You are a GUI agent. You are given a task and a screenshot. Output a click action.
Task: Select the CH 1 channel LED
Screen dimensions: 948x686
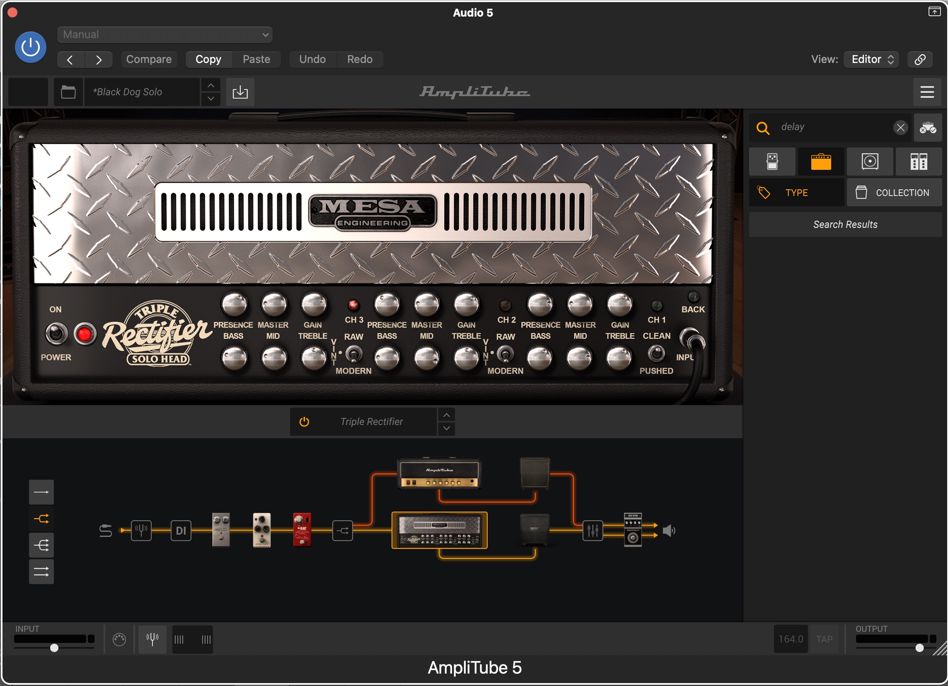click(x=657, y=305)
